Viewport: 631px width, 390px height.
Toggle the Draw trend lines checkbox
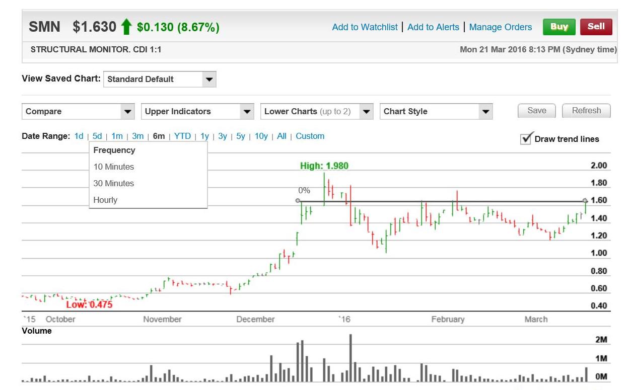pos(526,138)
